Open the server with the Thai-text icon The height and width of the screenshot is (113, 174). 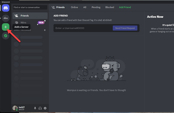coord(6,18)
